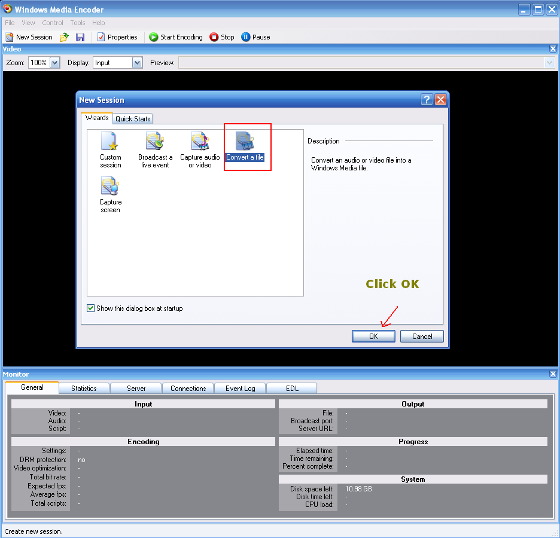Open the Event Log tab

pos(240,389)
